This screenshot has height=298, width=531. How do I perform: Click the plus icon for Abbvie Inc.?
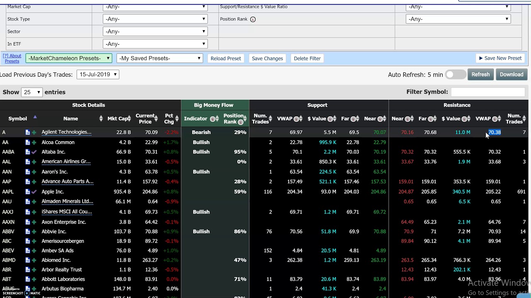[34, 232]
